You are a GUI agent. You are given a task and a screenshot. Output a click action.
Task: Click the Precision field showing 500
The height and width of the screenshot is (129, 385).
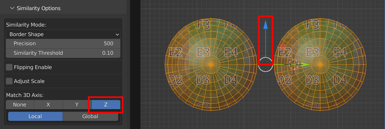point(63,43)
